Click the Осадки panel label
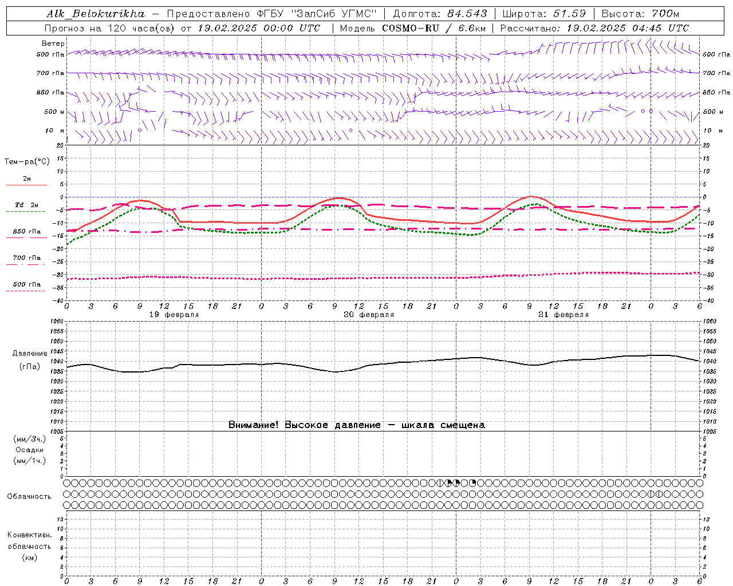Viewport: 733px width, 586px height. 30,450
